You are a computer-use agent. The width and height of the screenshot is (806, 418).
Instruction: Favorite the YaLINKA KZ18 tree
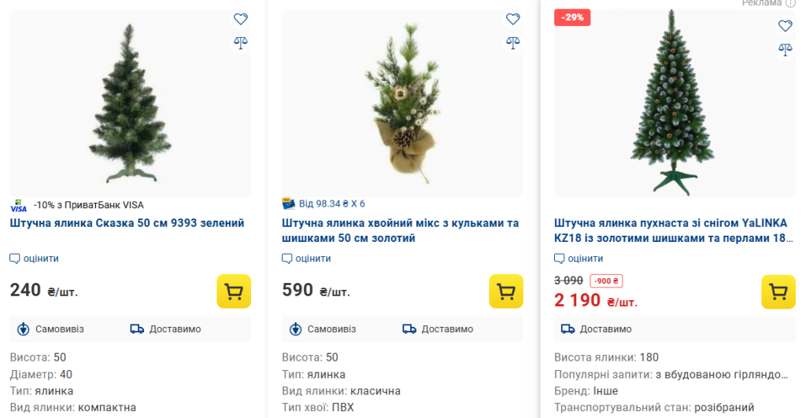coord(785,26)
